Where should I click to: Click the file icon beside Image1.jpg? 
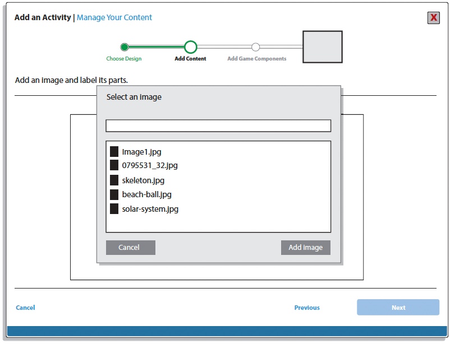point(114,151)
